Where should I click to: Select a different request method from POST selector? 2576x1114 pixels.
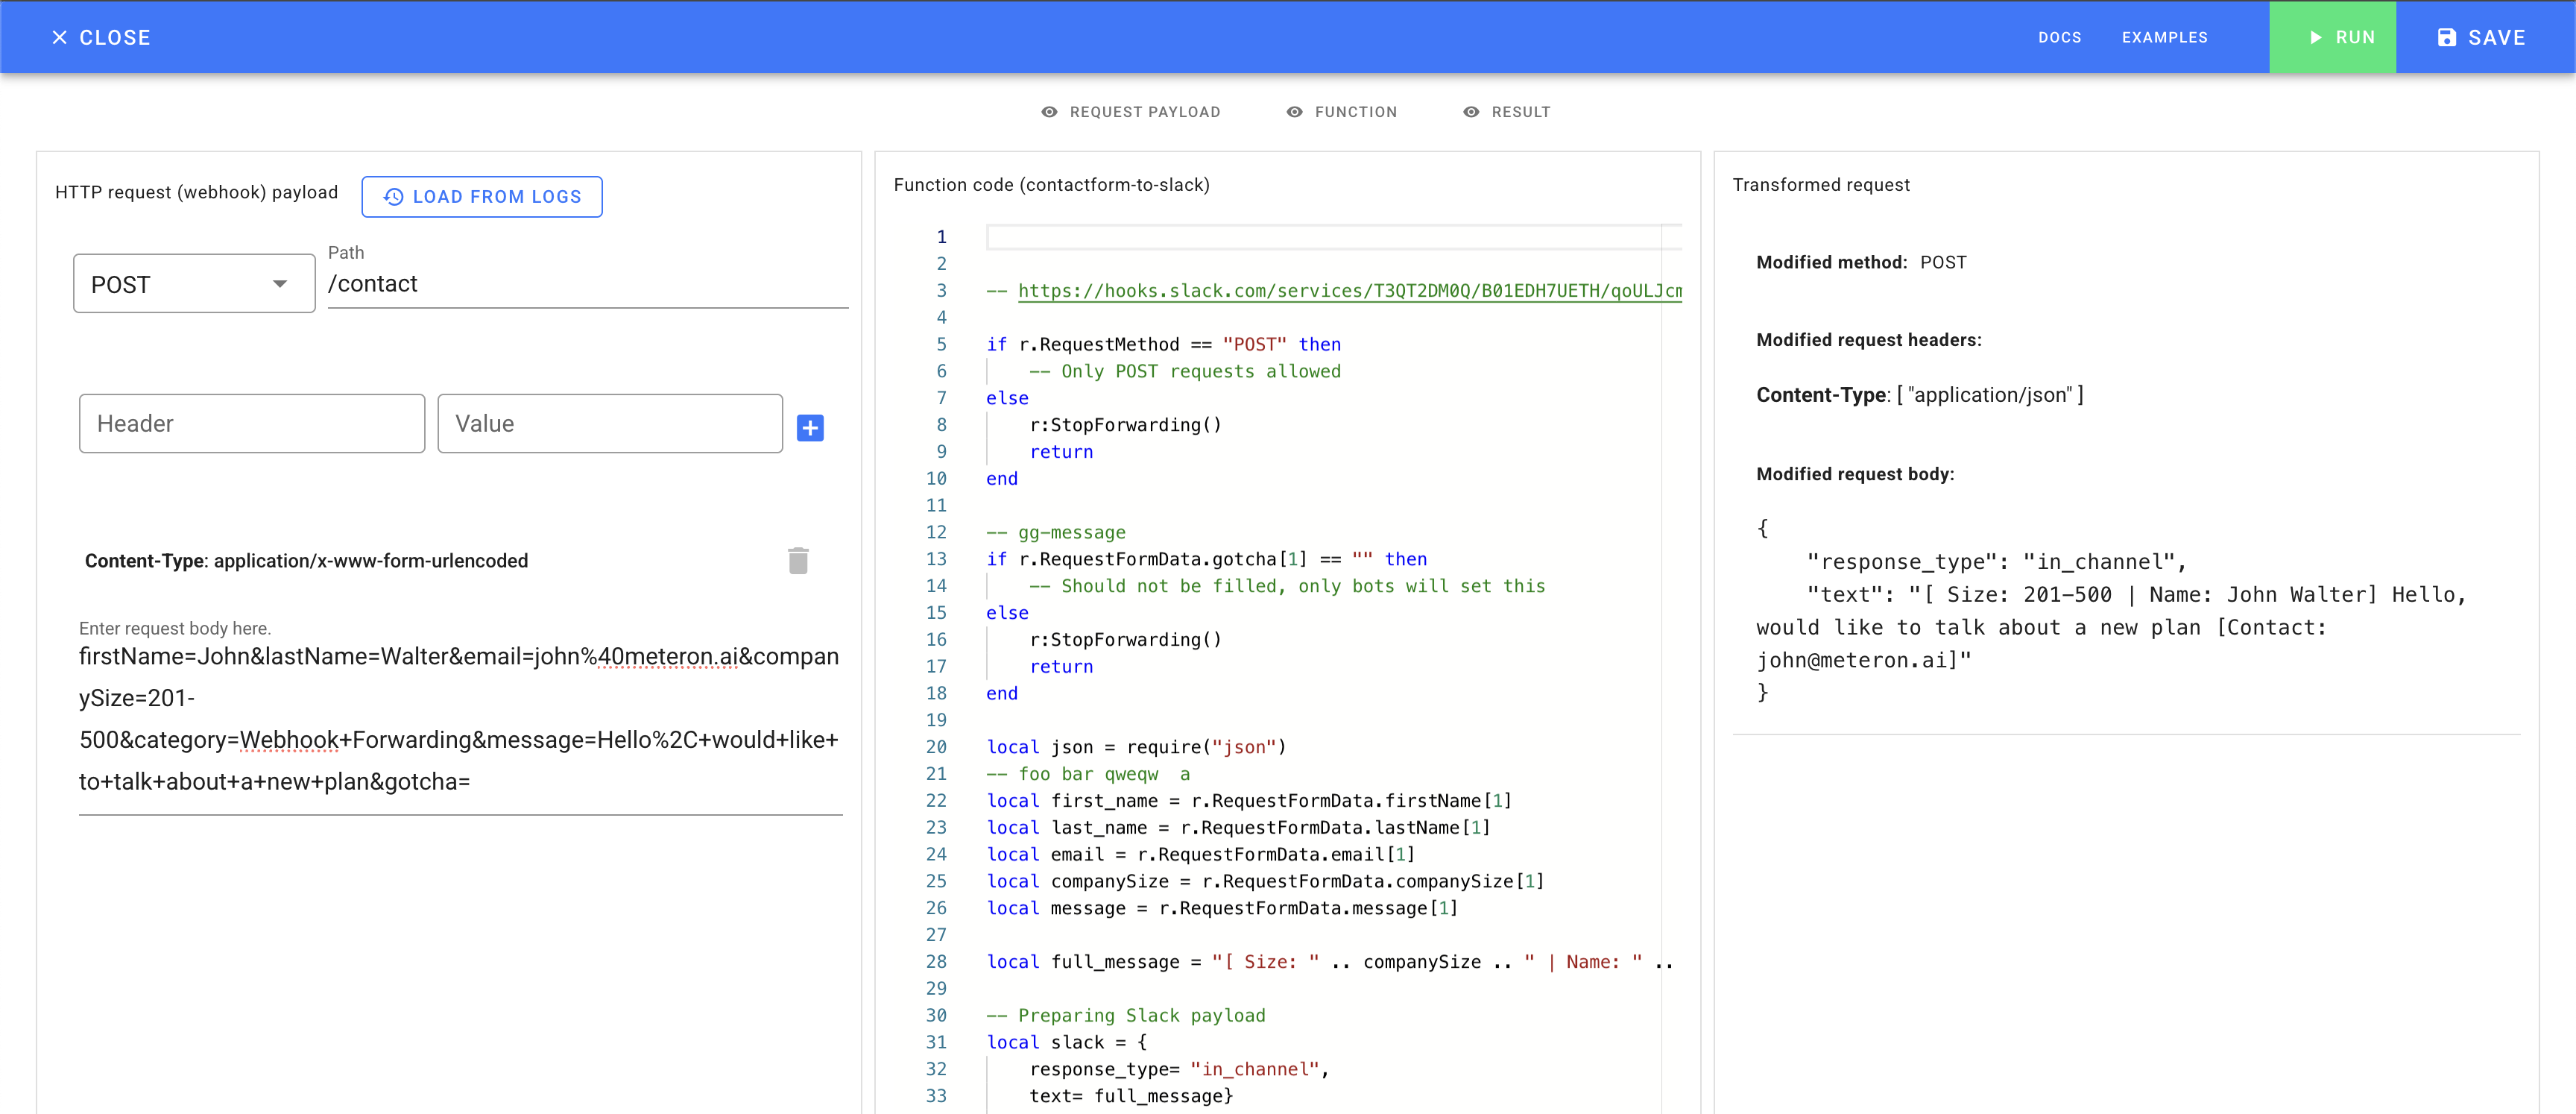click(x=193, y=283)
